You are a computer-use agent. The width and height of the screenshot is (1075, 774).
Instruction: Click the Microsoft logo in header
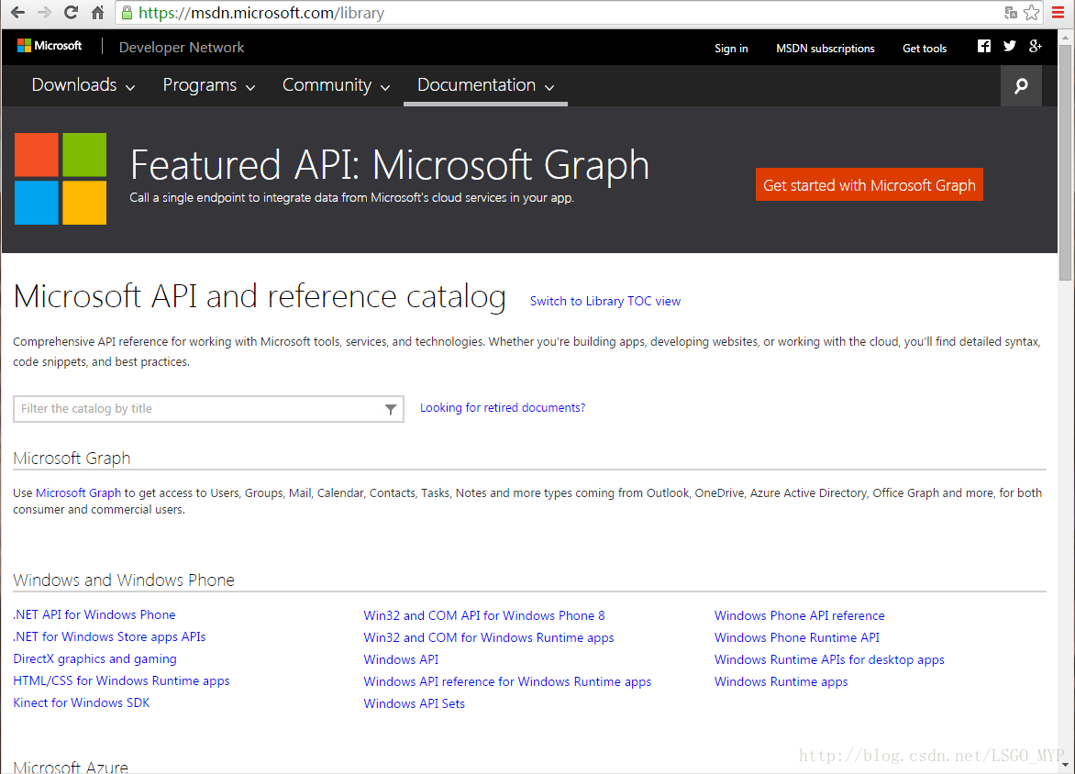[50, 46]
